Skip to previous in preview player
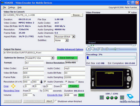Image resolution: width=140 pixels, height=106 pixels. tap(98, 49)
